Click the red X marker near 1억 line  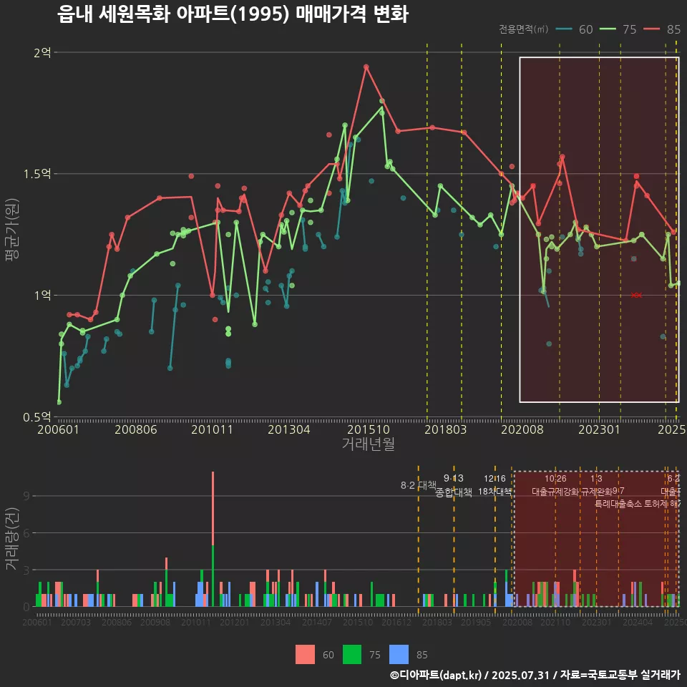pos(637,296)
